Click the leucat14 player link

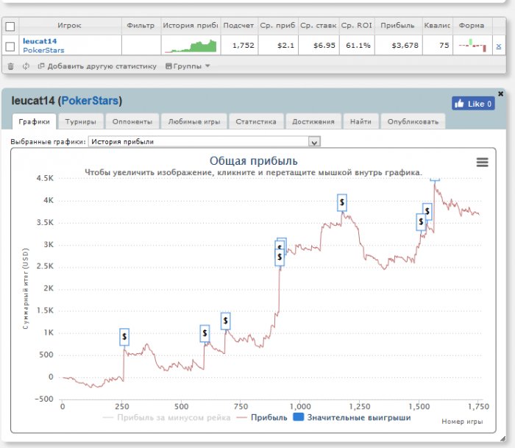click(40, 41)
